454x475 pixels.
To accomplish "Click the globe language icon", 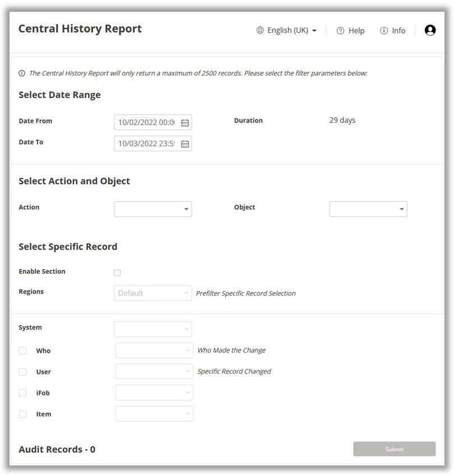I will pyautogui.click(x=260, y=30).
